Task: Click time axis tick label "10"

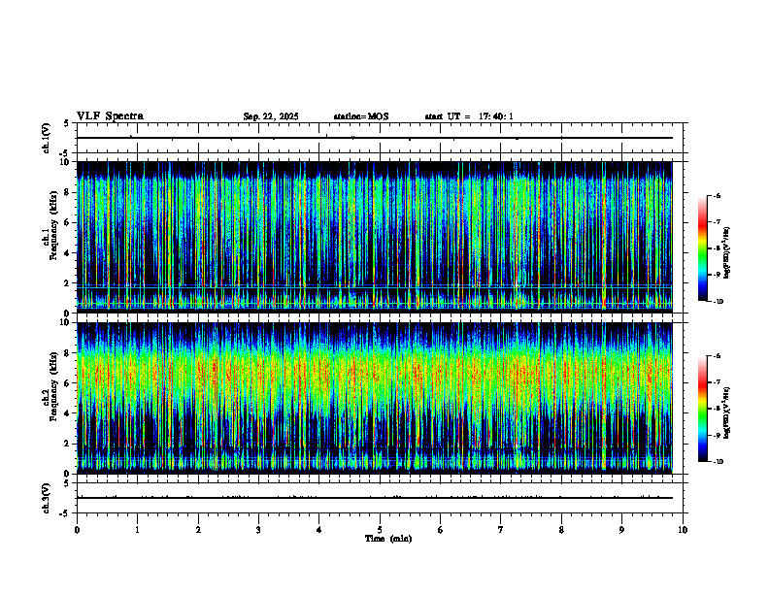Action: pyautogui.click(x=683, y=530)
